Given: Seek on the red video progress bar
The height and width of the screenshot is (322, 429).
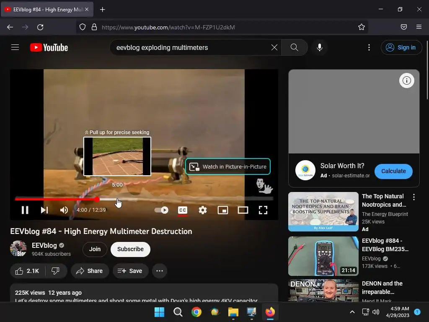Looking at the screenshot, I should (144, 199).
